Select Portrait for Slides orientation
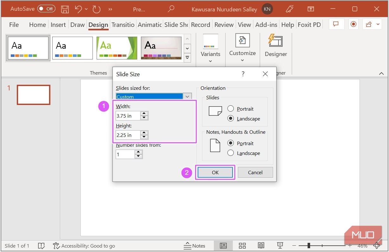The height and width of the screenshot is (252, 389). click(x=231, y=109)
